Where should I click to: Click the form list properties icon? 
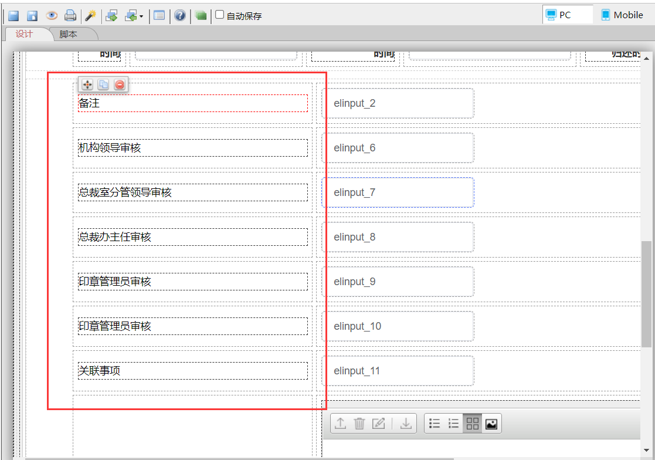(159, 16)
